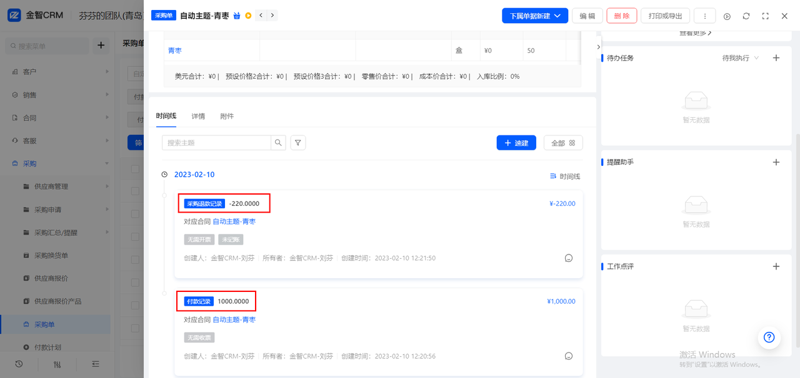Switch to the 时间线 tab
This screenshot has width=800, height=378.
coord(166,116)
